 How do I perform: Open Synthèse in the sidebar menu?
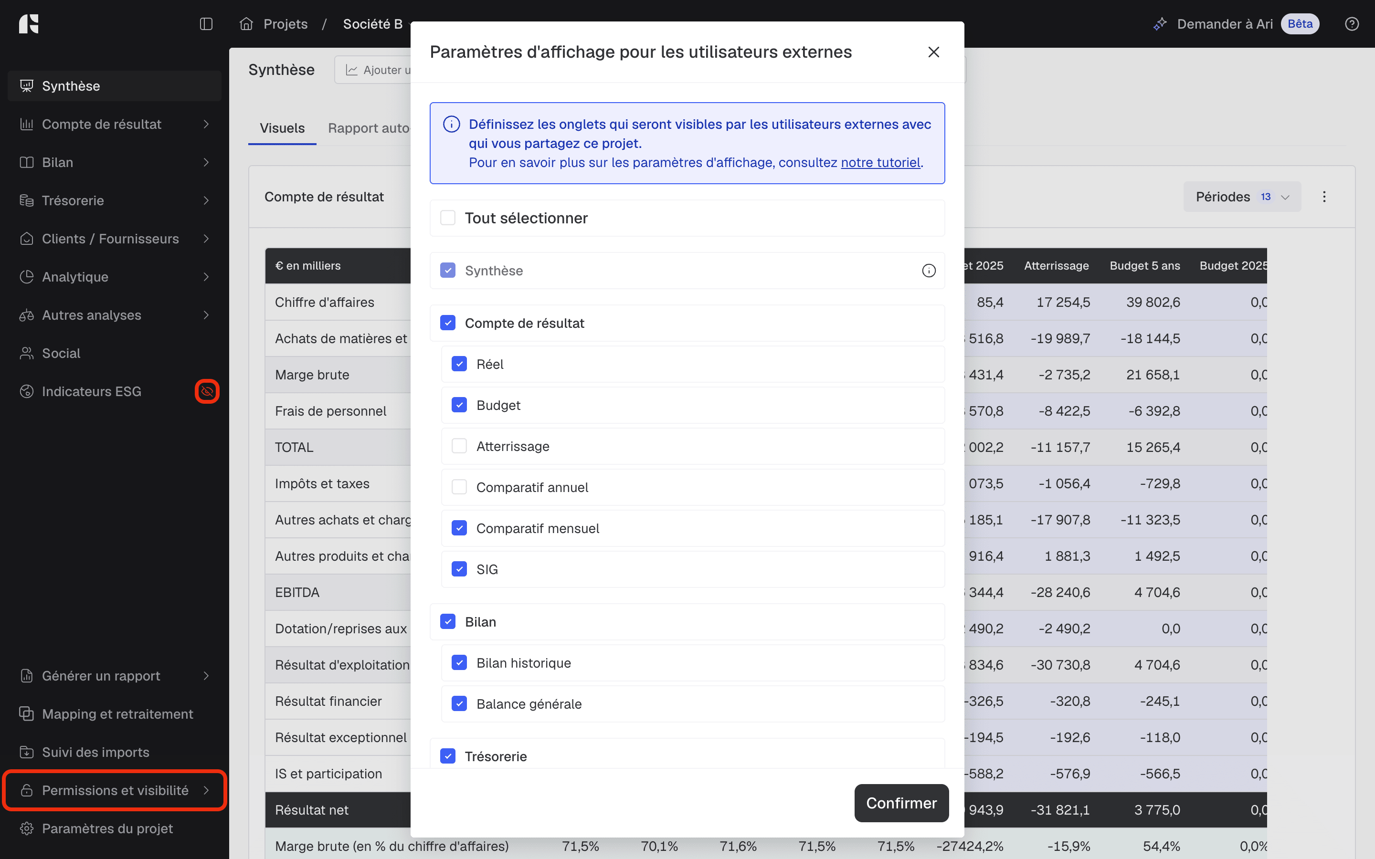(115, 86)
